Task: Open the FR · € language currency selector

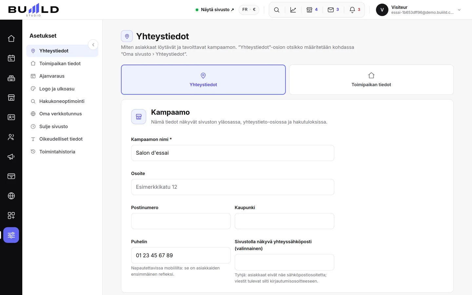Action: coord(249,10)
